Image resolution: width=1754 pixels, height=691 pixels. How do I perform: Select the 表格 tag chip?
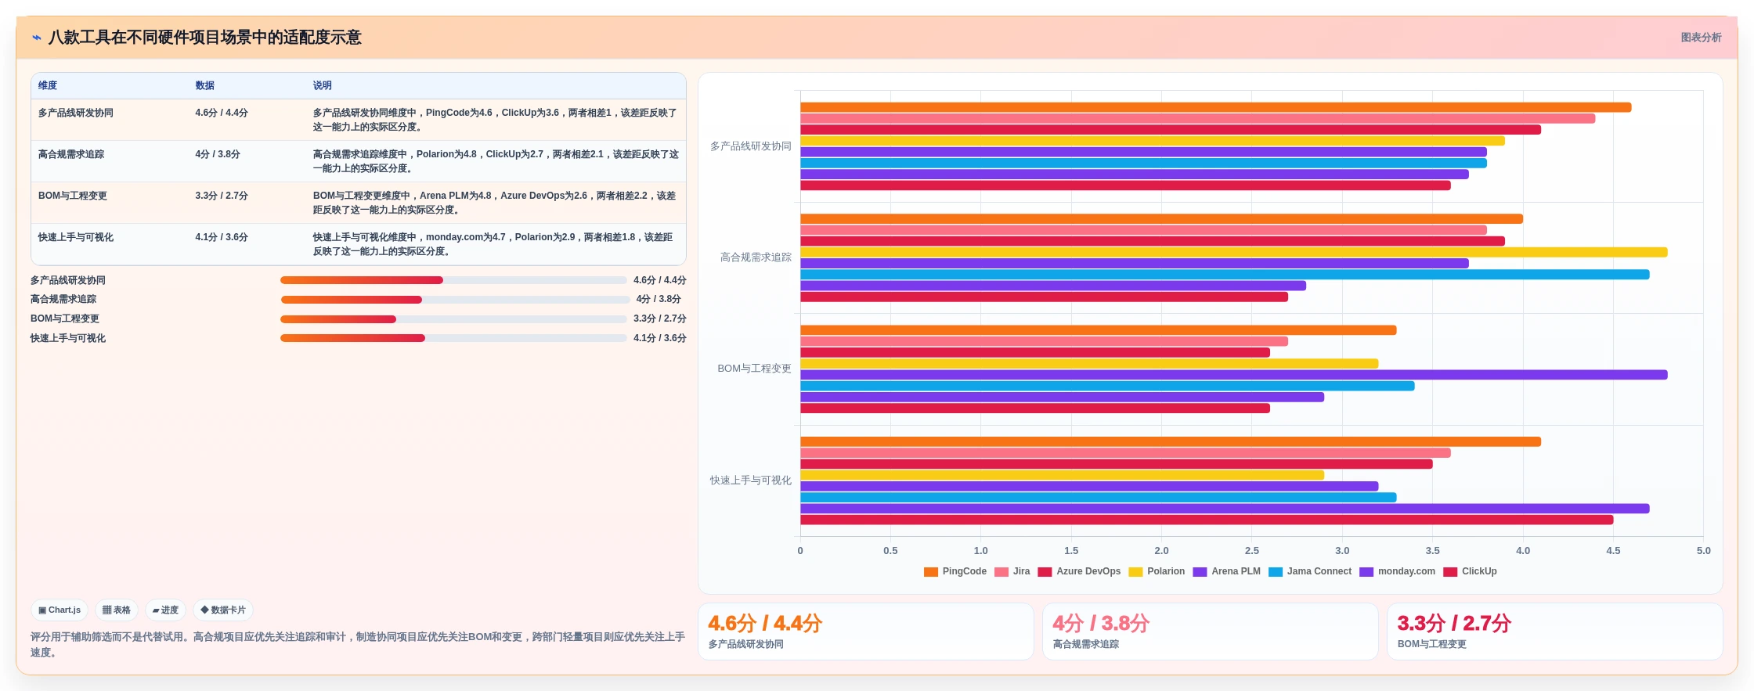[117, 610]
